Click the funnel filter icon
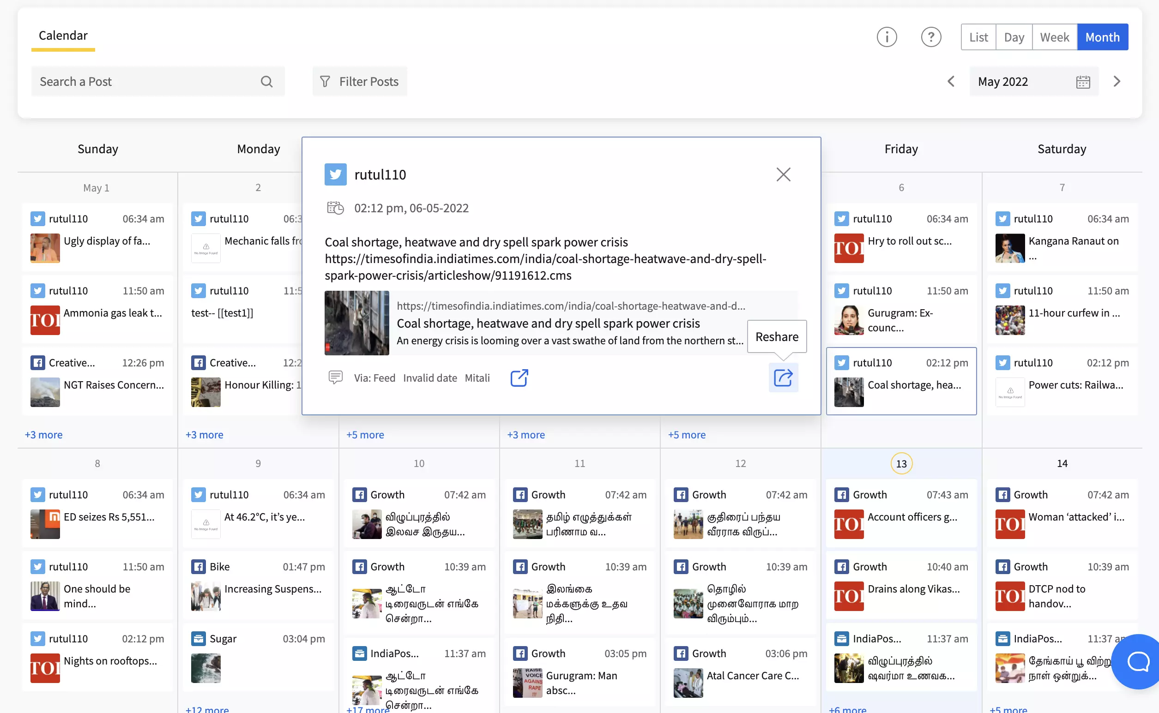 pyautogui.click(x=325, y=82)
